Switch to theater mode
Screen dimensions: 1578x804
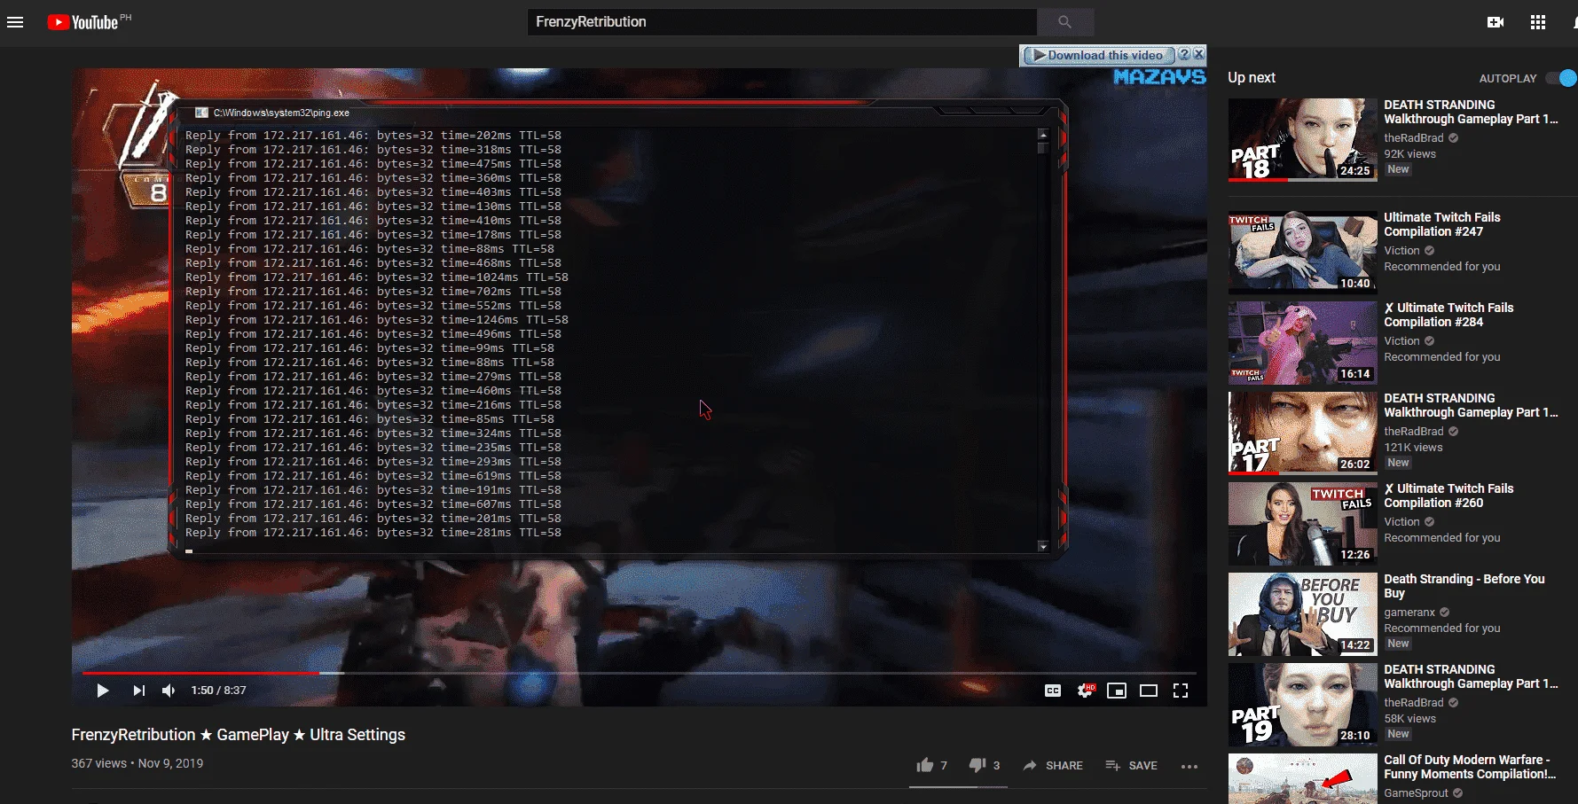click(x=1149, y=691)
